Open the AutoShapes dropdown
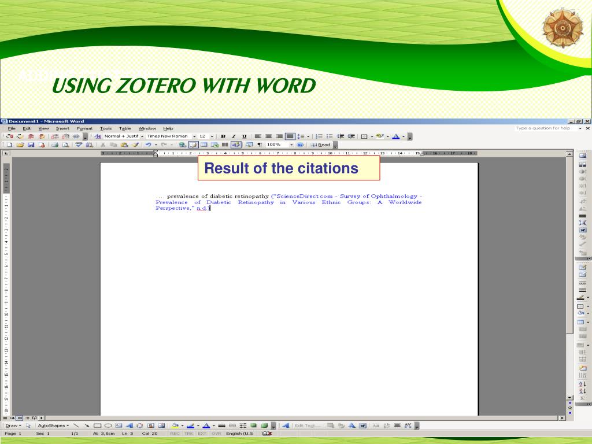592x444 pixels. pos(53,425)
